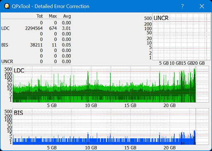Click the LDC row label in table
212x151 pixels.
pos(5,28)
